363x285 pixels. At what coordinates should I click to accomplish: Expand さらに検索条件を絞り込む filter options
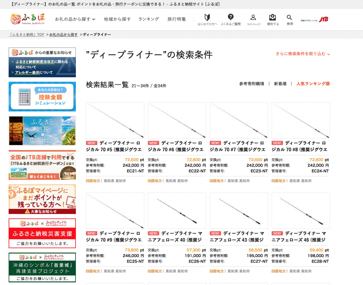pyautogui.click(x=303, y=54)
